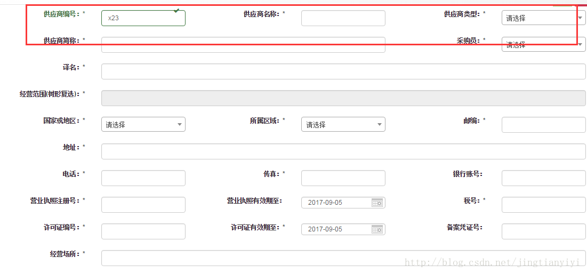Open calendar icon for 许可证有效期至
This screenshot has width=587, height=273.
pos(376,229)
